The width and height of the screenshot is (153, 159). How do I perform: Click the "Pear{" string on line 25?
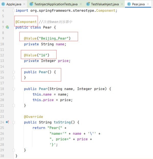pyautogui.click(x=55, y=128)
